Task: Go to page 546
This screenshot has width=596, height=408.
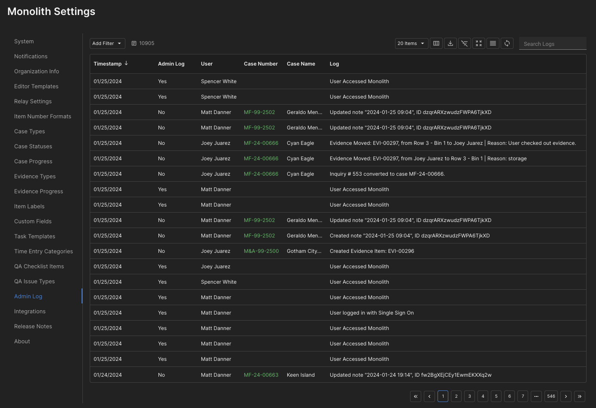Action: (x=551, y=396)
